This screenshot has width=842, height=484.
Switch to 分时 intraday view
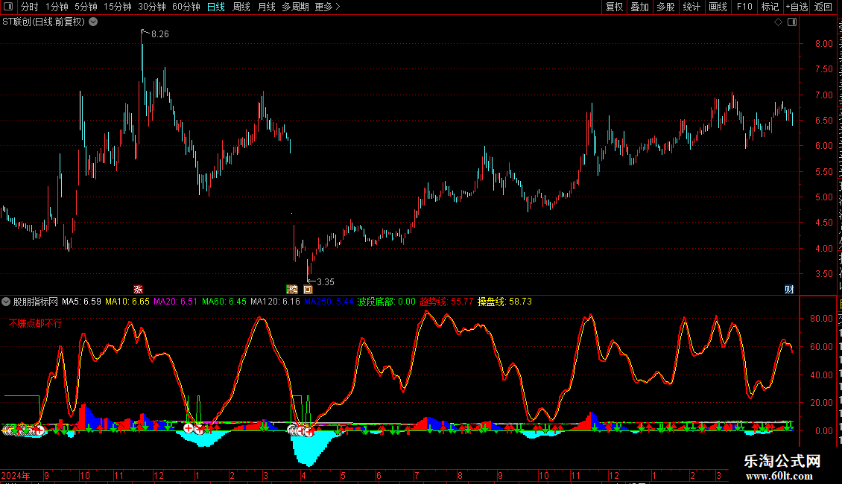point(30,7)
